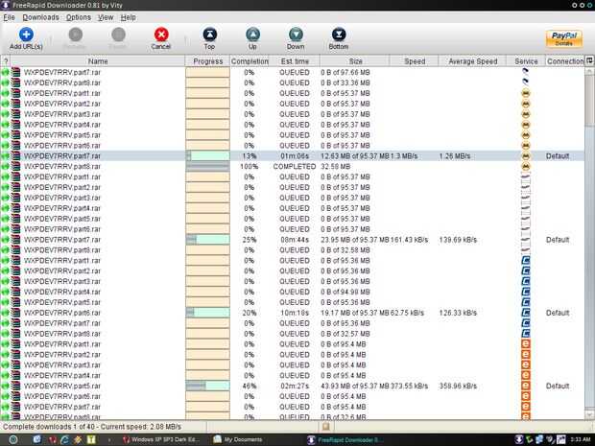Click the orange service icon of the 46% row
This screenshot has height=446, width=595.
(x=526, y=387)
